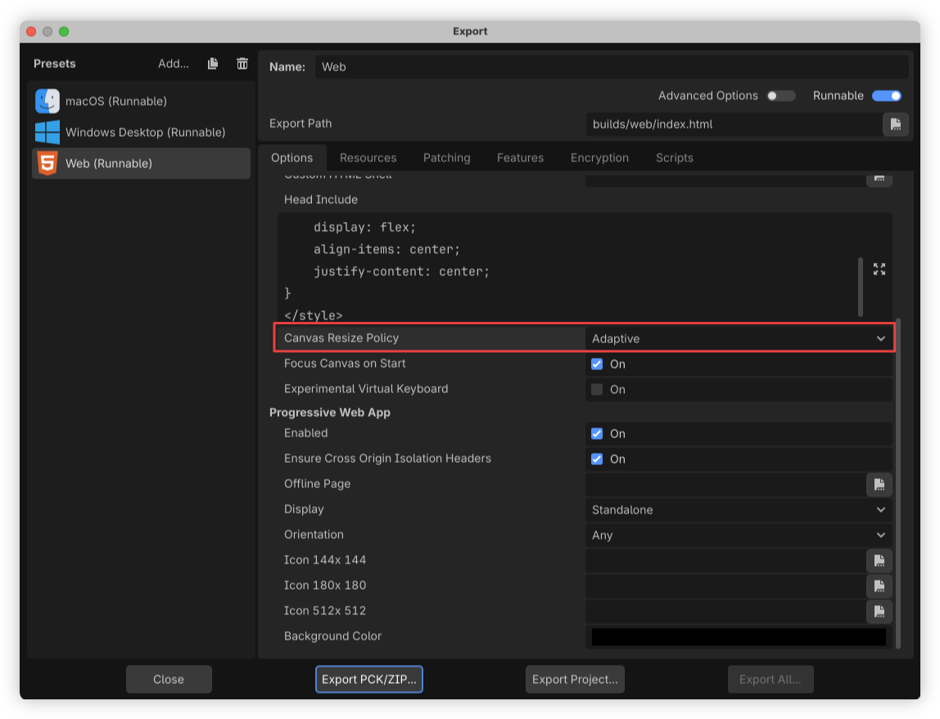The height and width of the screenshot is (719, 940).
Task: Duplicate the selected preset icon
Action: [x=213, y=64]
